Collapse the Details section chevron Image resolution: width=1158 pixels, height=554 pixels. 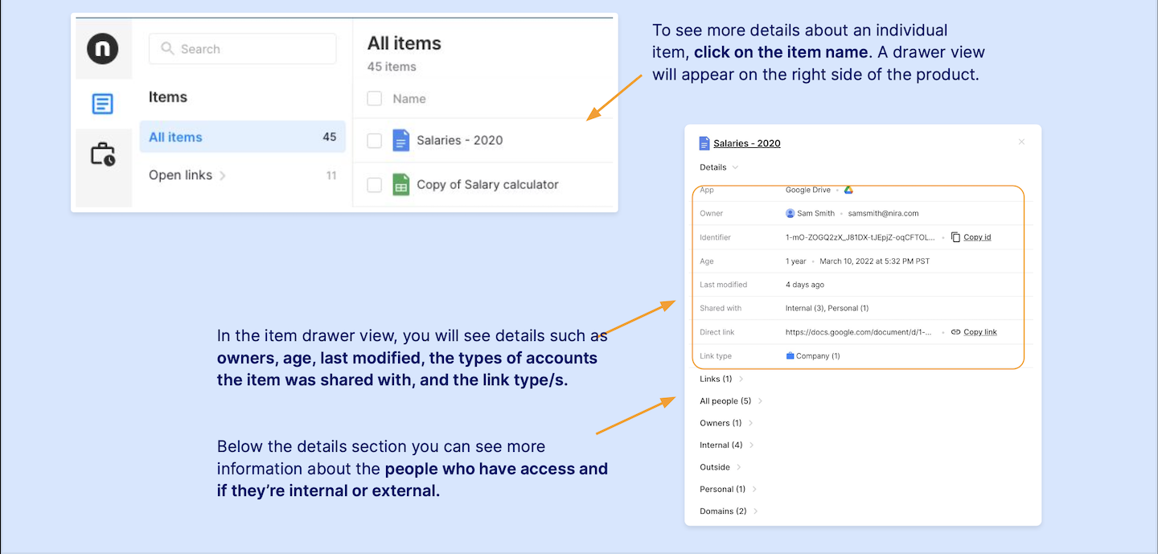point(735,167)
